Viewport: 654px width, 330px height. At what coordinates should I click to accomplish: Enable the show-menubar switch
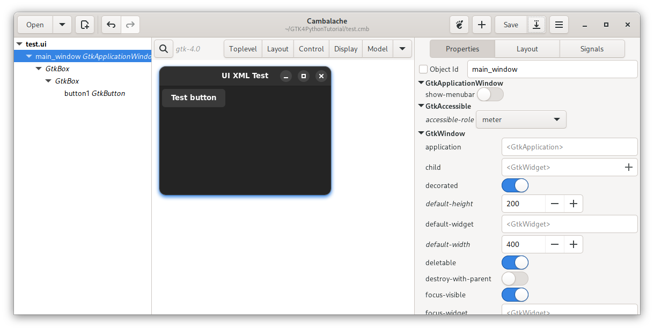(490, 95)
